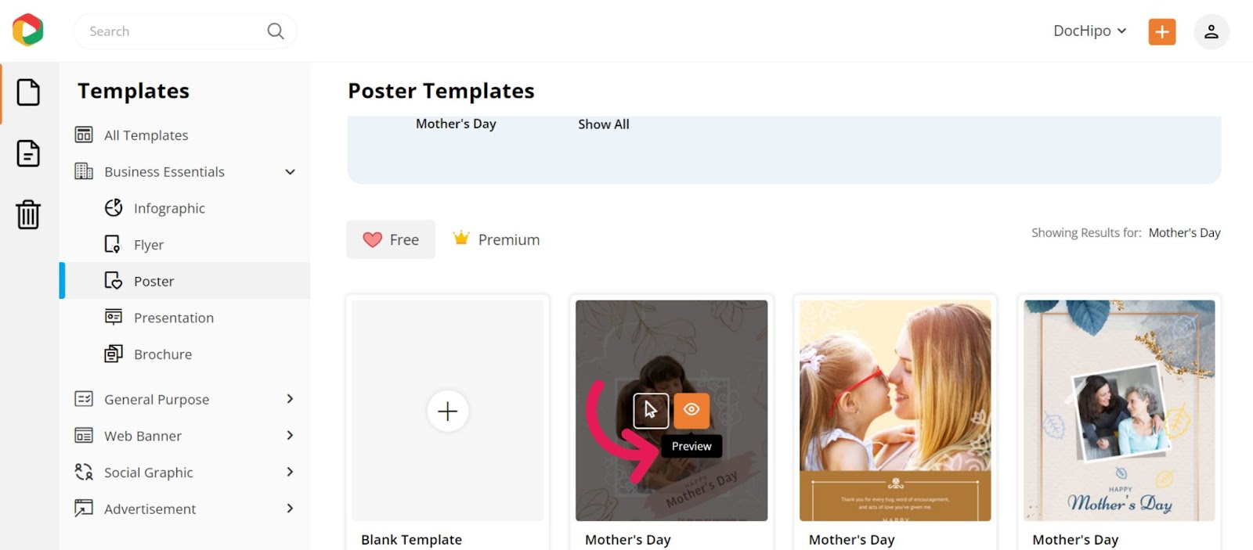Collapse the Business Essentials section
The height and width of the screenshot is (550, 1253).
pyautogui.click(x=290, y=172)
